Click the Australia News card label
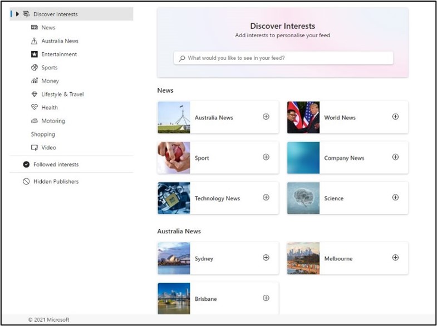The image size is (437, 326). 214,118
